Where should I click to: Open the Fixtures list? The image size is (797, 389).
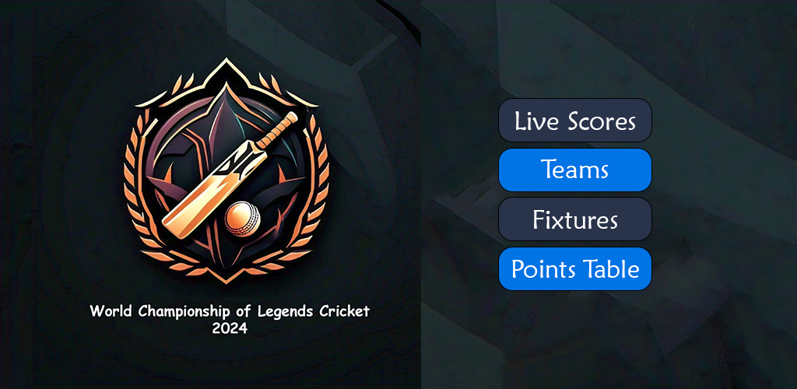pos(575,219)
